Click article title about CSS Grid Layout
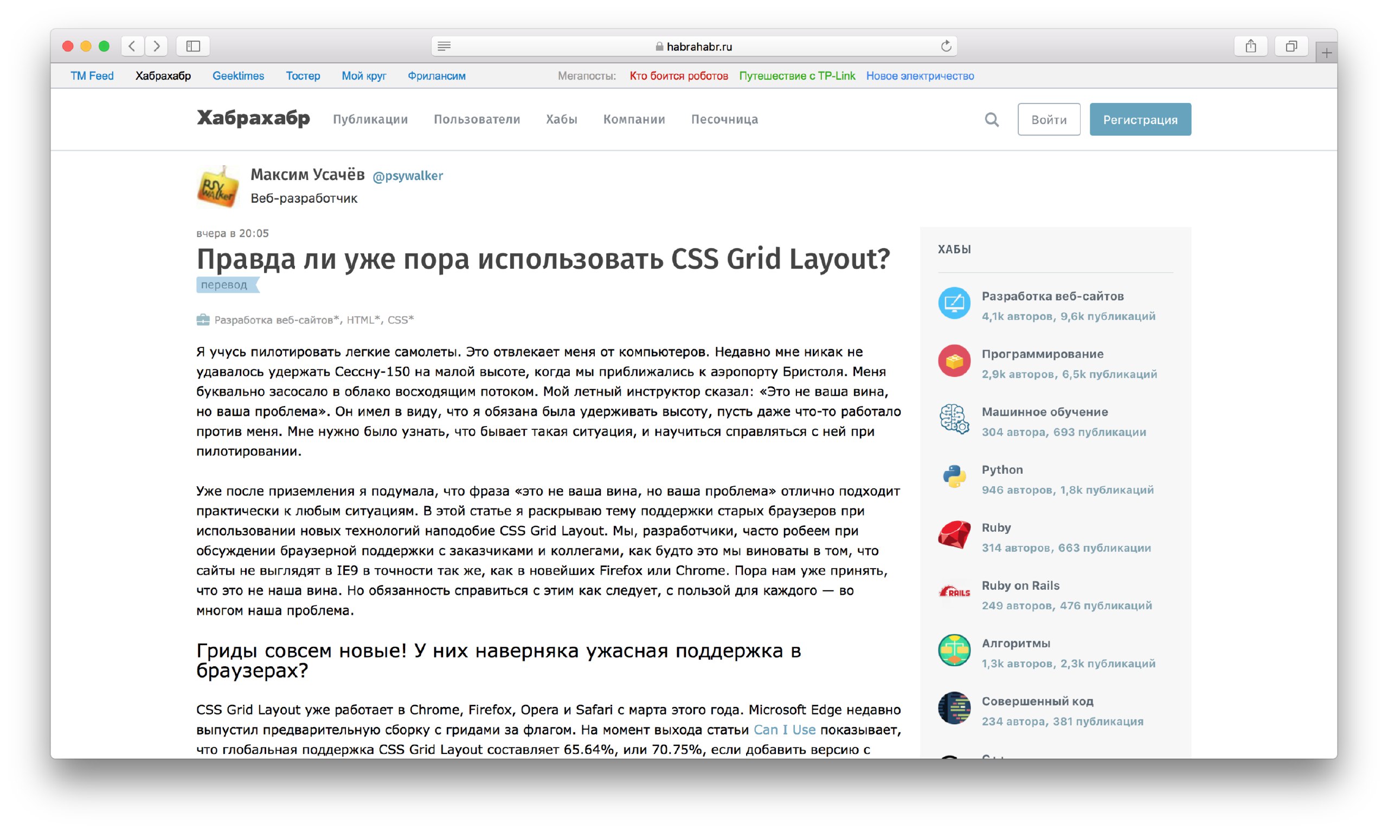This screenshot has width=1388, height=831. tap(543, 259)
